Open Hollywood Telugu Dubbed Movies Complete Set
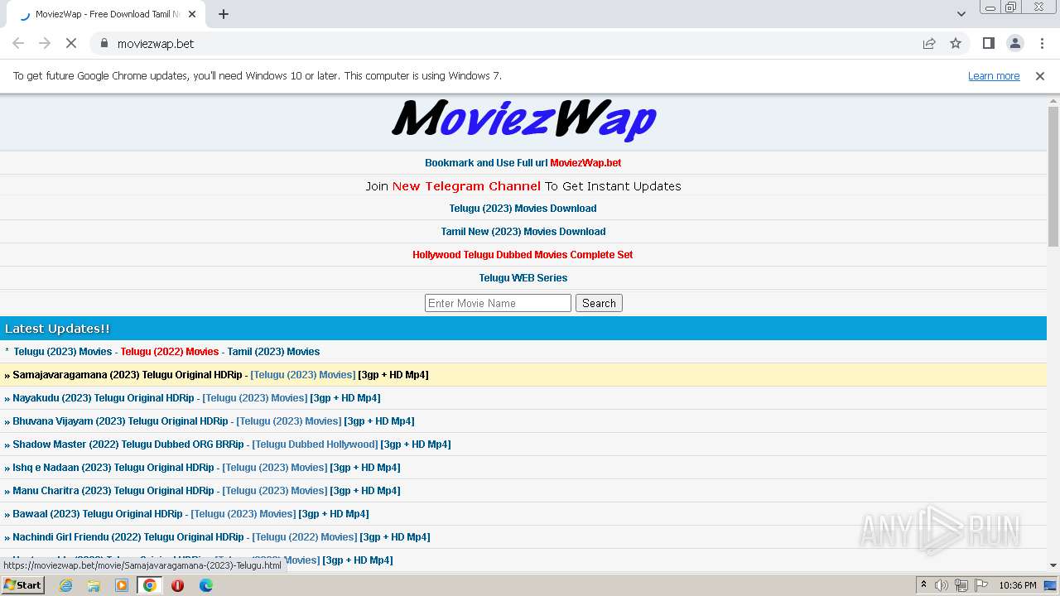Screen dimensions: 1060x596 point(523,255)
